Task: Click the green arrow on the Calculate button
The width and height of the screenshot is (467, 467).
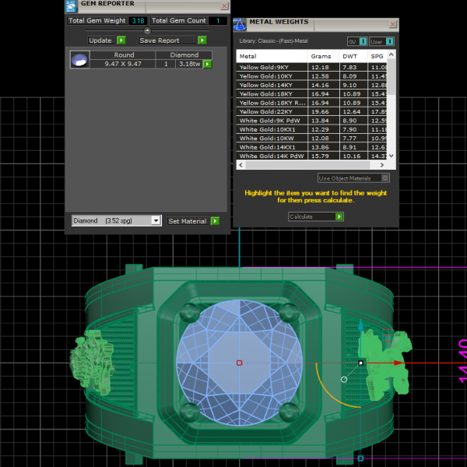Action: [339, 216]
